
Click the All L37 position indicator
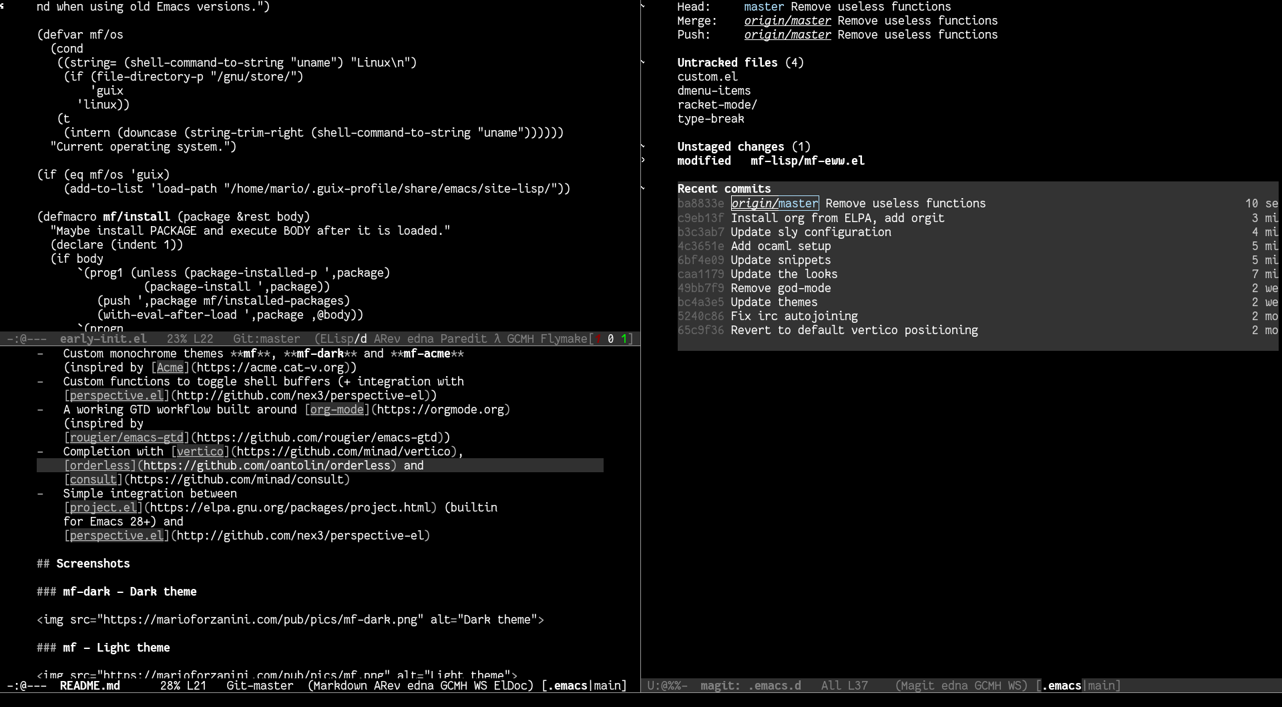(844, 686)
